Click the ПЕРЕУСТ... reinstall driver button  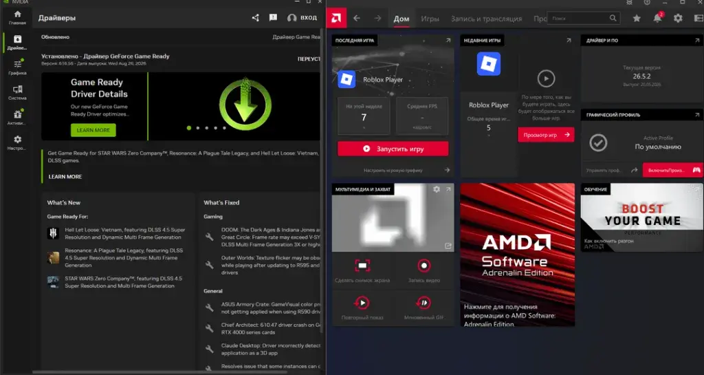pos(309,59)
